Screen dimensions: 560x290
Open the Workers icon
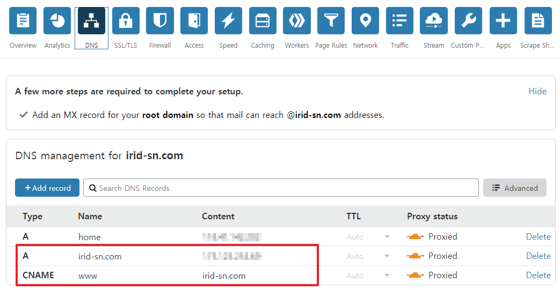tap(297, 21)
